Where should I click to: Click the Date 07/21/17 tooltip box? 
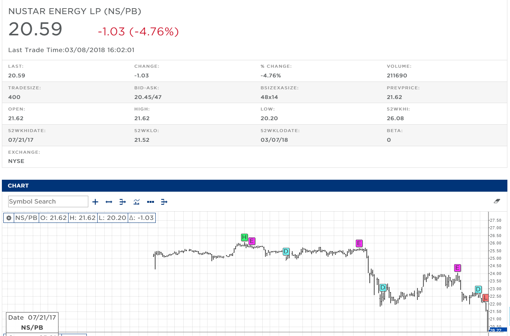(32, 322)
